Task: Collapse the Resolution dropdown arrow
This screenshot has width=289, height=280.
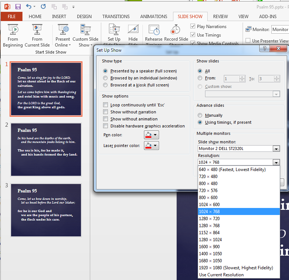Action: 276,163
